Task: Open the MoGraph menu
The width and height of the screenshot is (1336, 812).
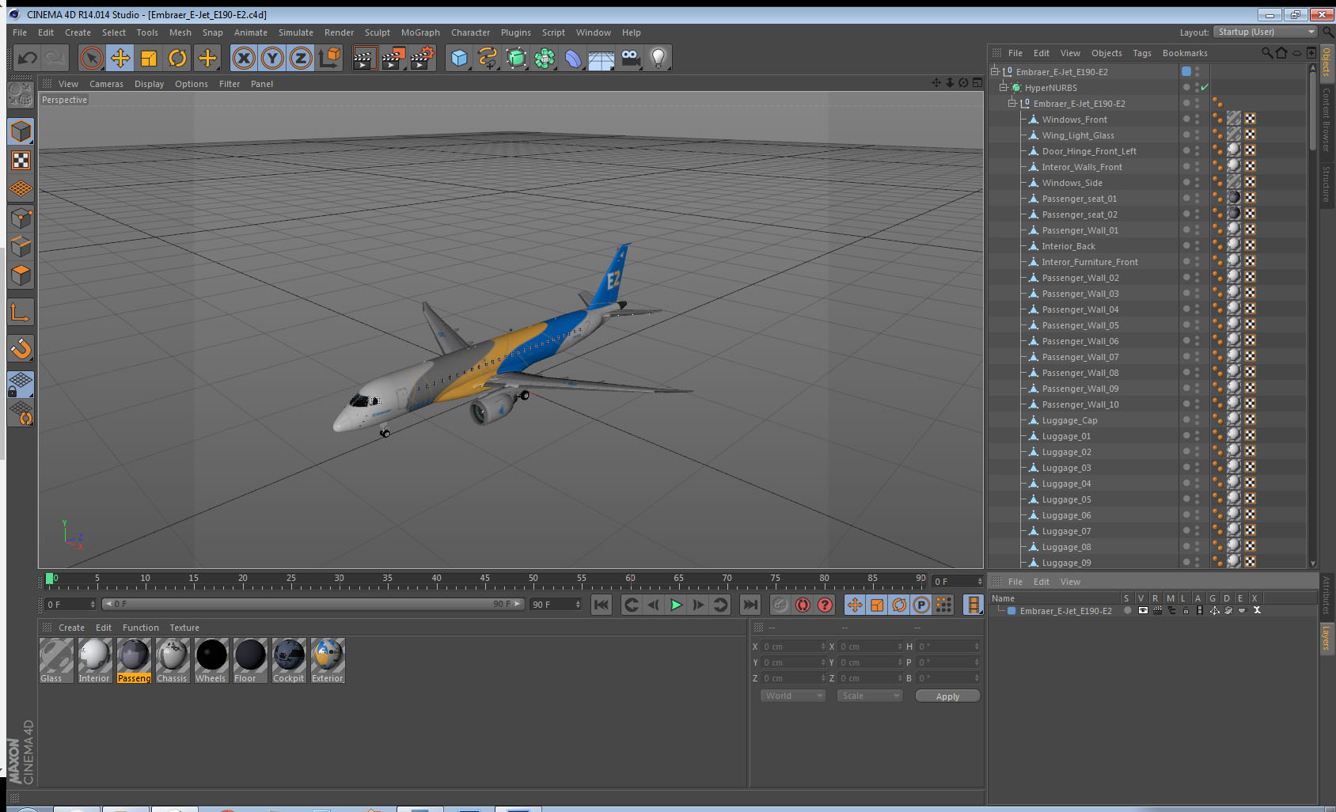Action: [420, 32]
